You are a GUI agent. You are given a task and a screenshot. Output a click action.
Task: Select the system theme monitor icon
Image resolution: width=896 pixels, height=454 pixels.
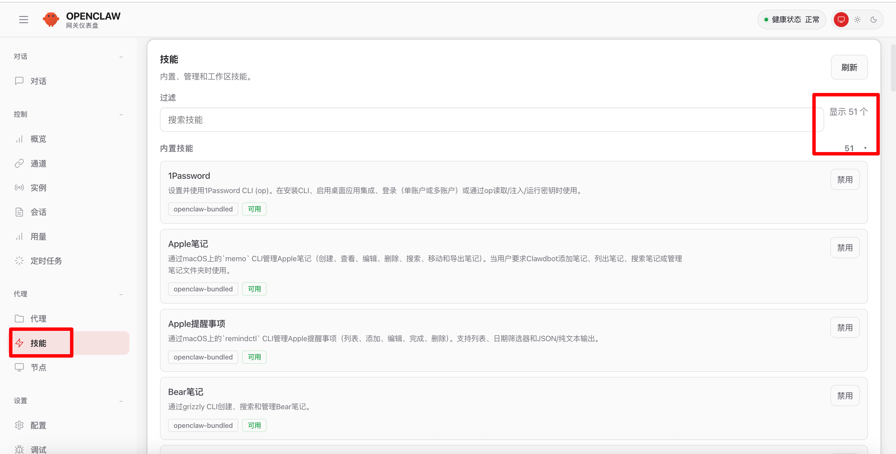841,20
